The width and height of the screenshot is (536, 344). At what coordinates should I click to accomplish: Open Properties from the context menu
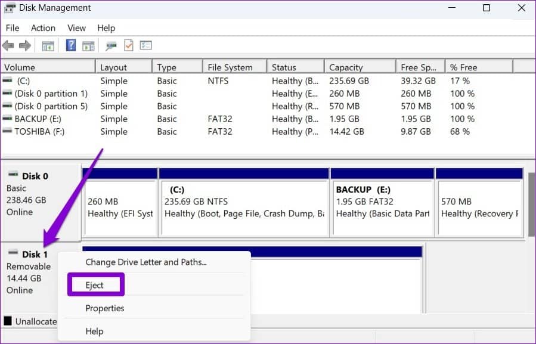(x=104, y=308)
